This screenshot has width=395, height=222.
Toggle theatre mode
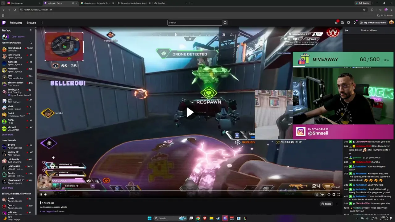click(334, 195)
